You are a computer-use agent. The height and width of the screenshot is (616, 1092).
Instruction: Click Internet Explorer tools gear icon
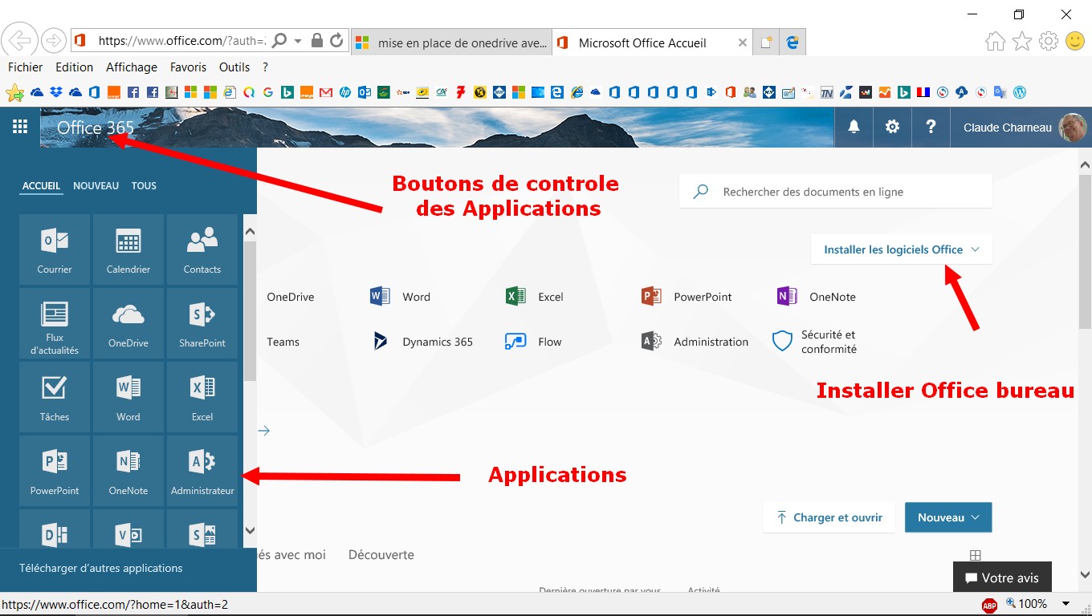[1049, 41]
